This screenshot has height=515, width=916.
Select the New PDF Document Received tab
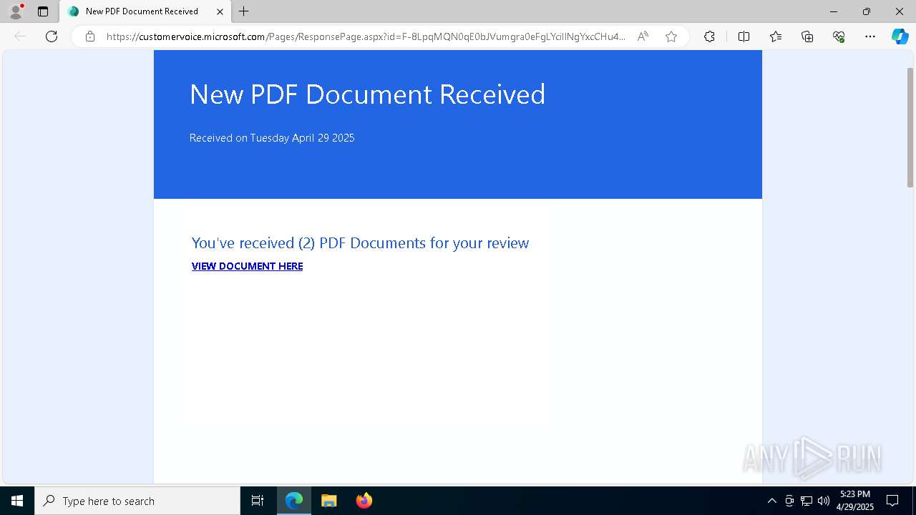coord(146,11)
